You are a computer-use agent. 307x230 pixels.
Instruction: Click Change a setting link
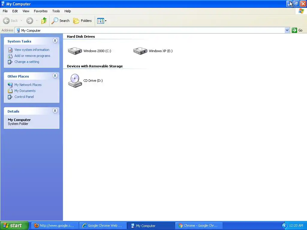[27, 62]
